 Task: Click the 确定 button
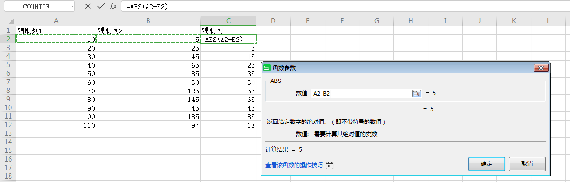click(x=486, y=164)
